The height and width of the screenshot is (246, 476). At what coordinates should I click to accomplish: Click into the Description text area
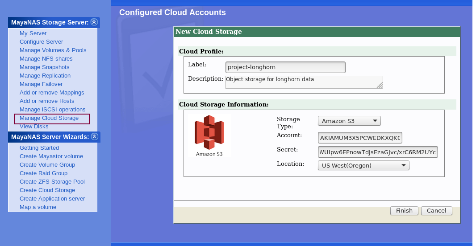(x=303, y=82)
